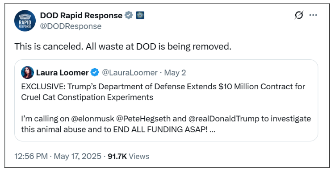Viewport: 335px width, 170px height.
Task: Select the 'This is canceled' tweet text
Action: point(123,46)
